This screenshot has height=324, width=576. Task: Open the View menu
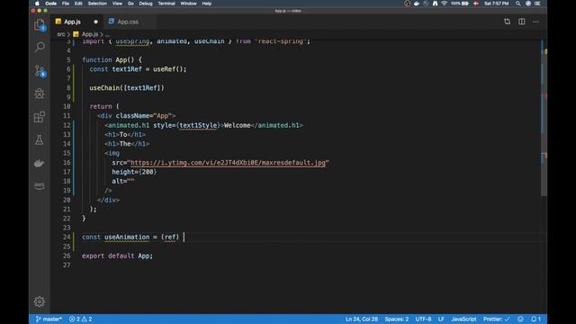(117, 4)
